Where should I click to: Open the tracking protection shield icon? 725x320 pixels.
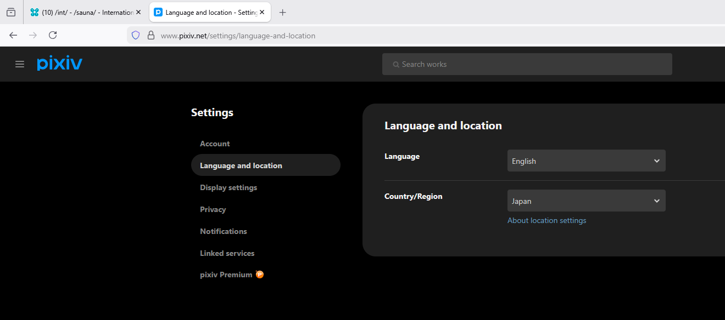(136, 35)
